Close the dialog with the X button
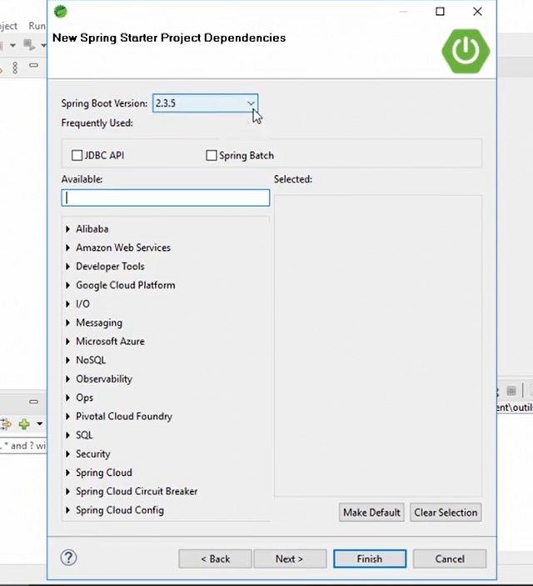Image resolution: width=533 pixels, height=586 pixels. pos(477,12)
